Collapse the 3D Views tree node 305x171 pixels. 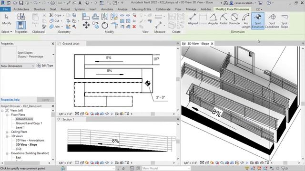tap(7, 136)
